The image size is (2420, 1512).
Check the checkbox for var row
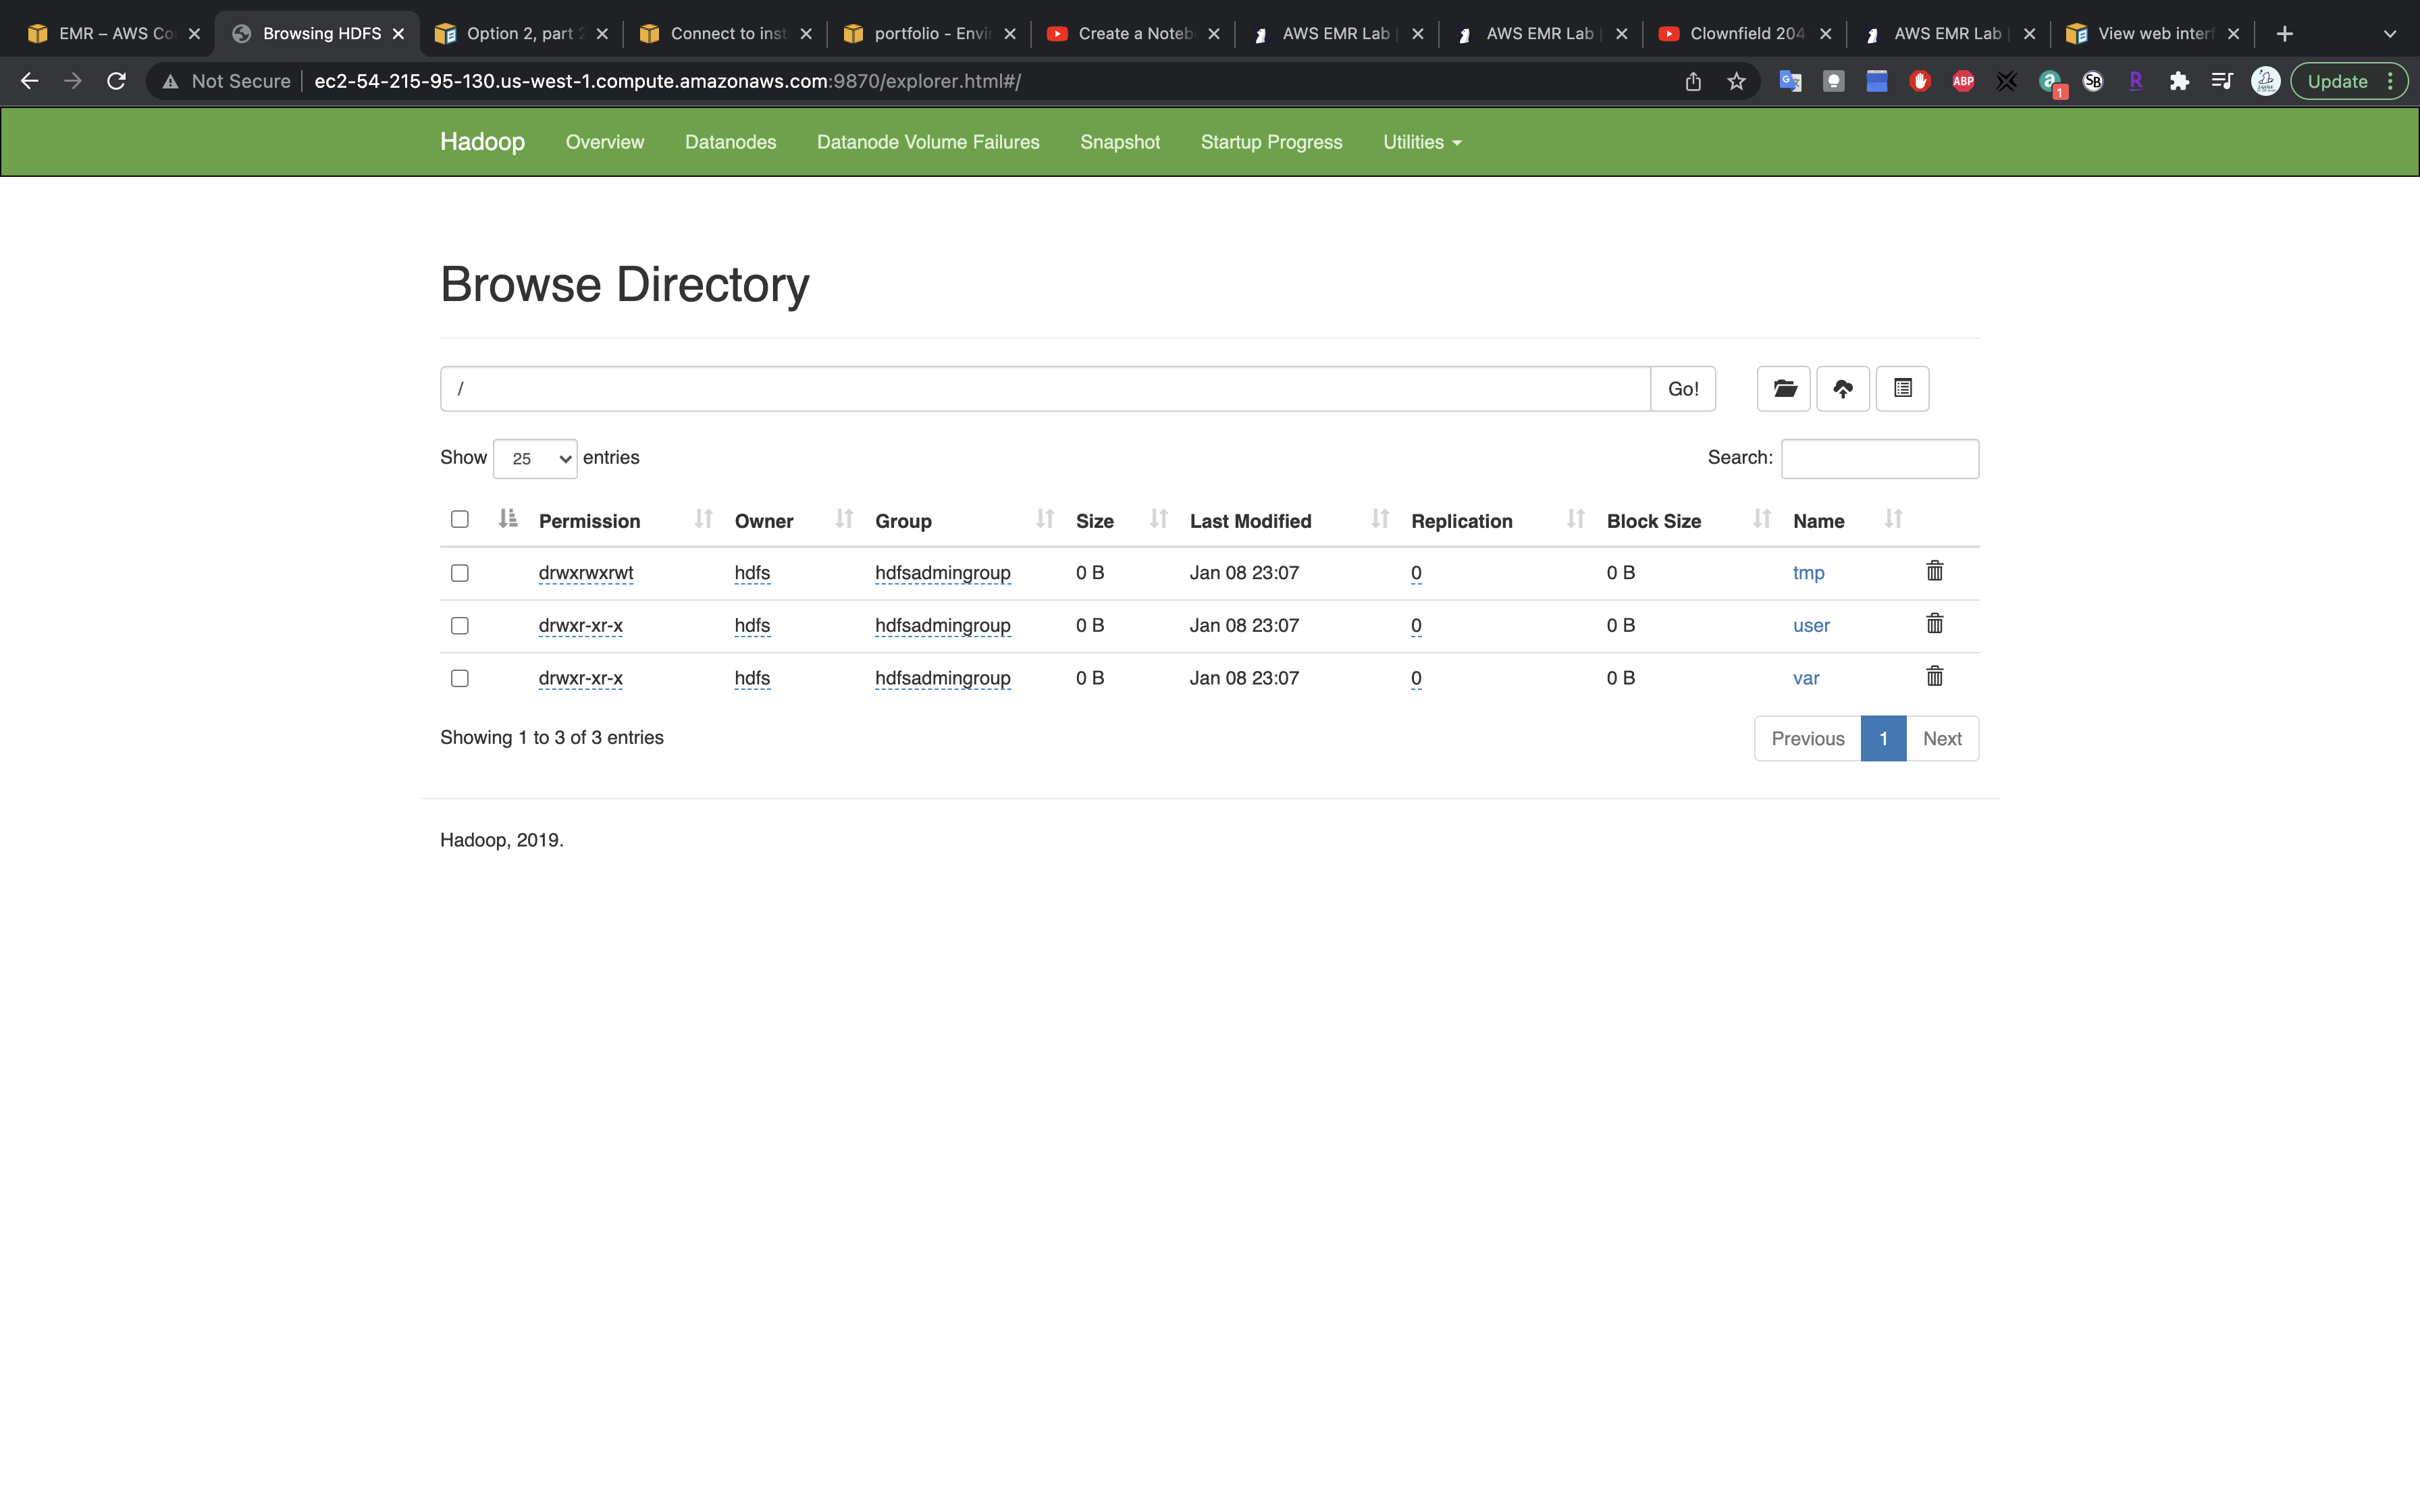[460, 678]
